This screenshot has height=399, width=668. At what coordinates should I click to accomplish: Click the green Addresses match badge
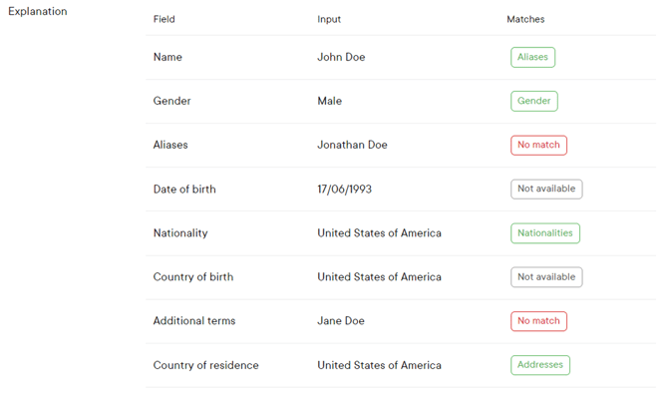point(539,365)
